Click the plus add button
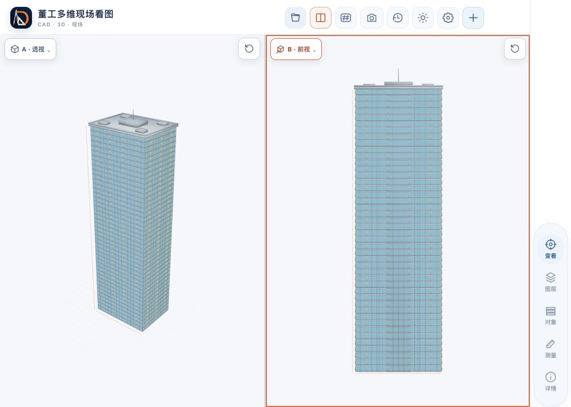The image size is (571, 407). (x=473, y=18)
